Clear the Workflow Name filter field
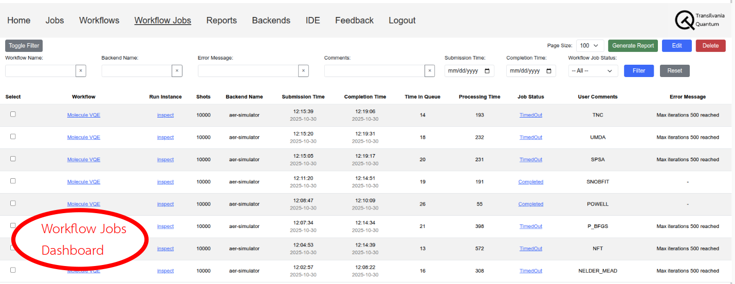Viewport: 735px width, 284px height. pos(81,71)
